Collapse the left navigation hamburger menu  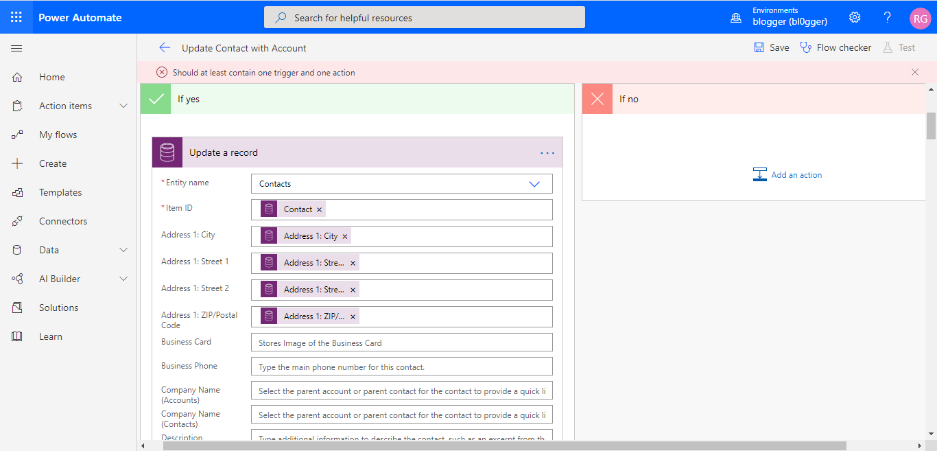[17, 48]
